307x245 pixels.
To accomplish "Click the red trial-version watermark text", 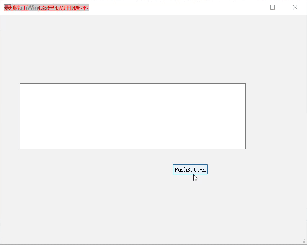I will [46, 8].
